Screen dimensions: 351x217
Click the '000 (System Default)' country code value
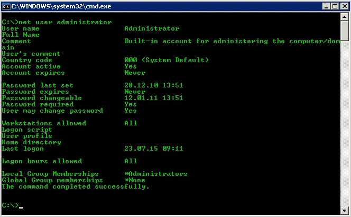167,60
